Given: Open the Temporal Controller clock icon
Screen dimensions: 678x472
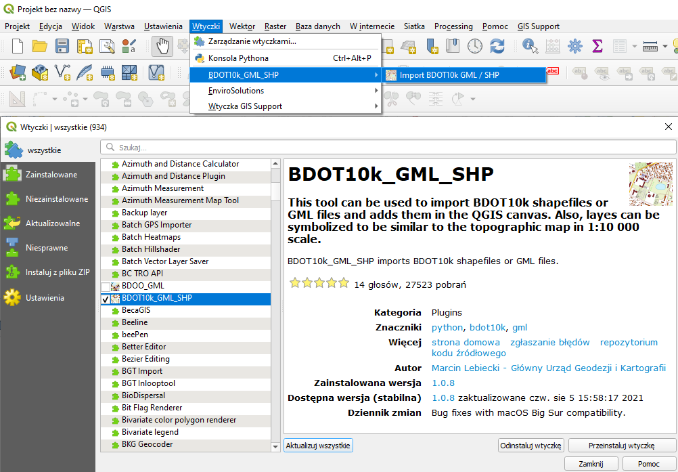Looking at the screenshot, I should (x=475, y=46).
